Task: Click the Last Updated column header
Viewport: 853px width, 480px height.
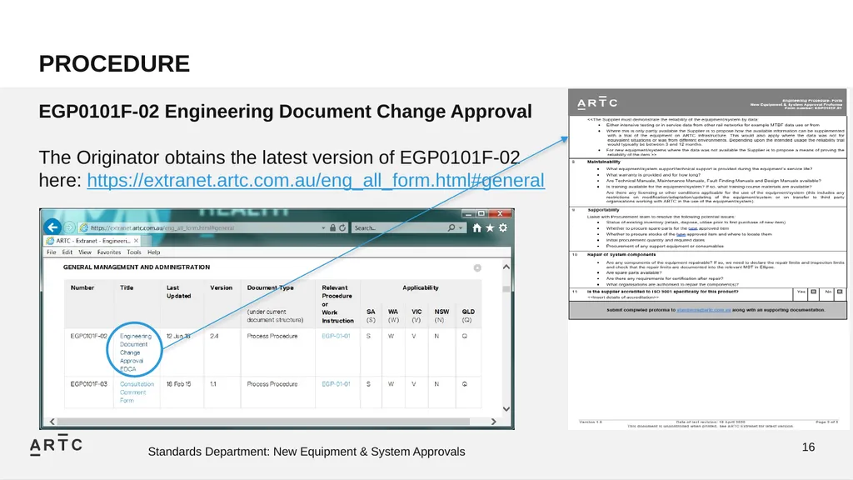Action: point(178,292)
